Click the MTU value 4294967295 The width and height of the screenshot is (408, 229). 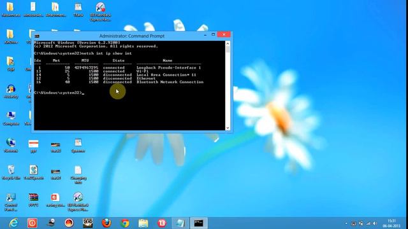(x=87, y=67)
